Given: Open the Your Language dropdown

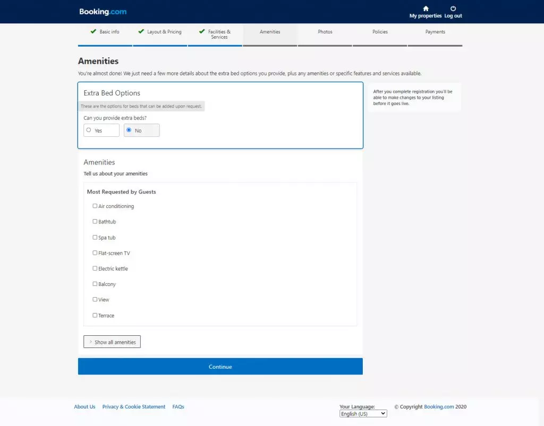Looking at the screenshot, I should [363, 413].
